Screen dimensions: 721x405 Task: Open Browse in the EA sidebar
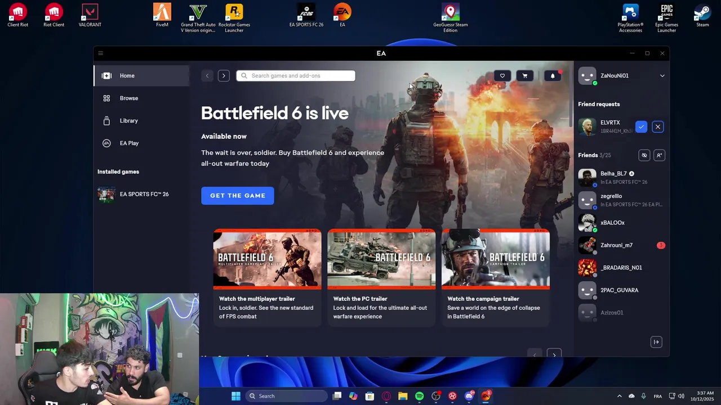[141, 98]
